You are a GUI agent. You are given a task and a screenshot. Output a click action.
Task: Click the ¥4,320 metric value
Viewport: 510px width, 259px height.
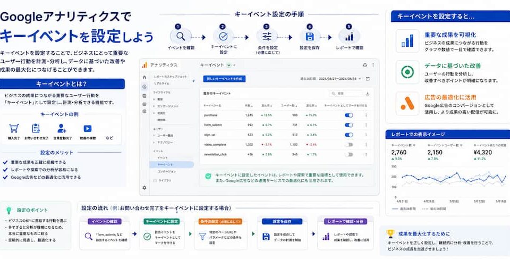[x=482, y=153]
